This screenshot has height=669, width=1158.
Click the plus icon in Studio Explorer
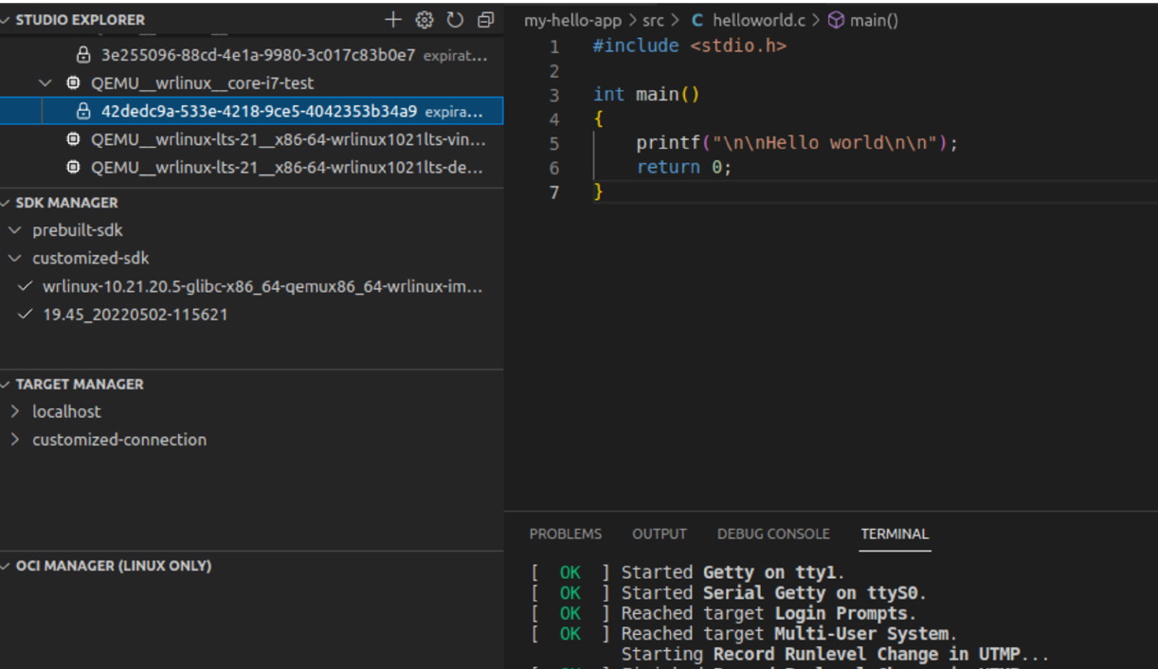coord(393,20)
